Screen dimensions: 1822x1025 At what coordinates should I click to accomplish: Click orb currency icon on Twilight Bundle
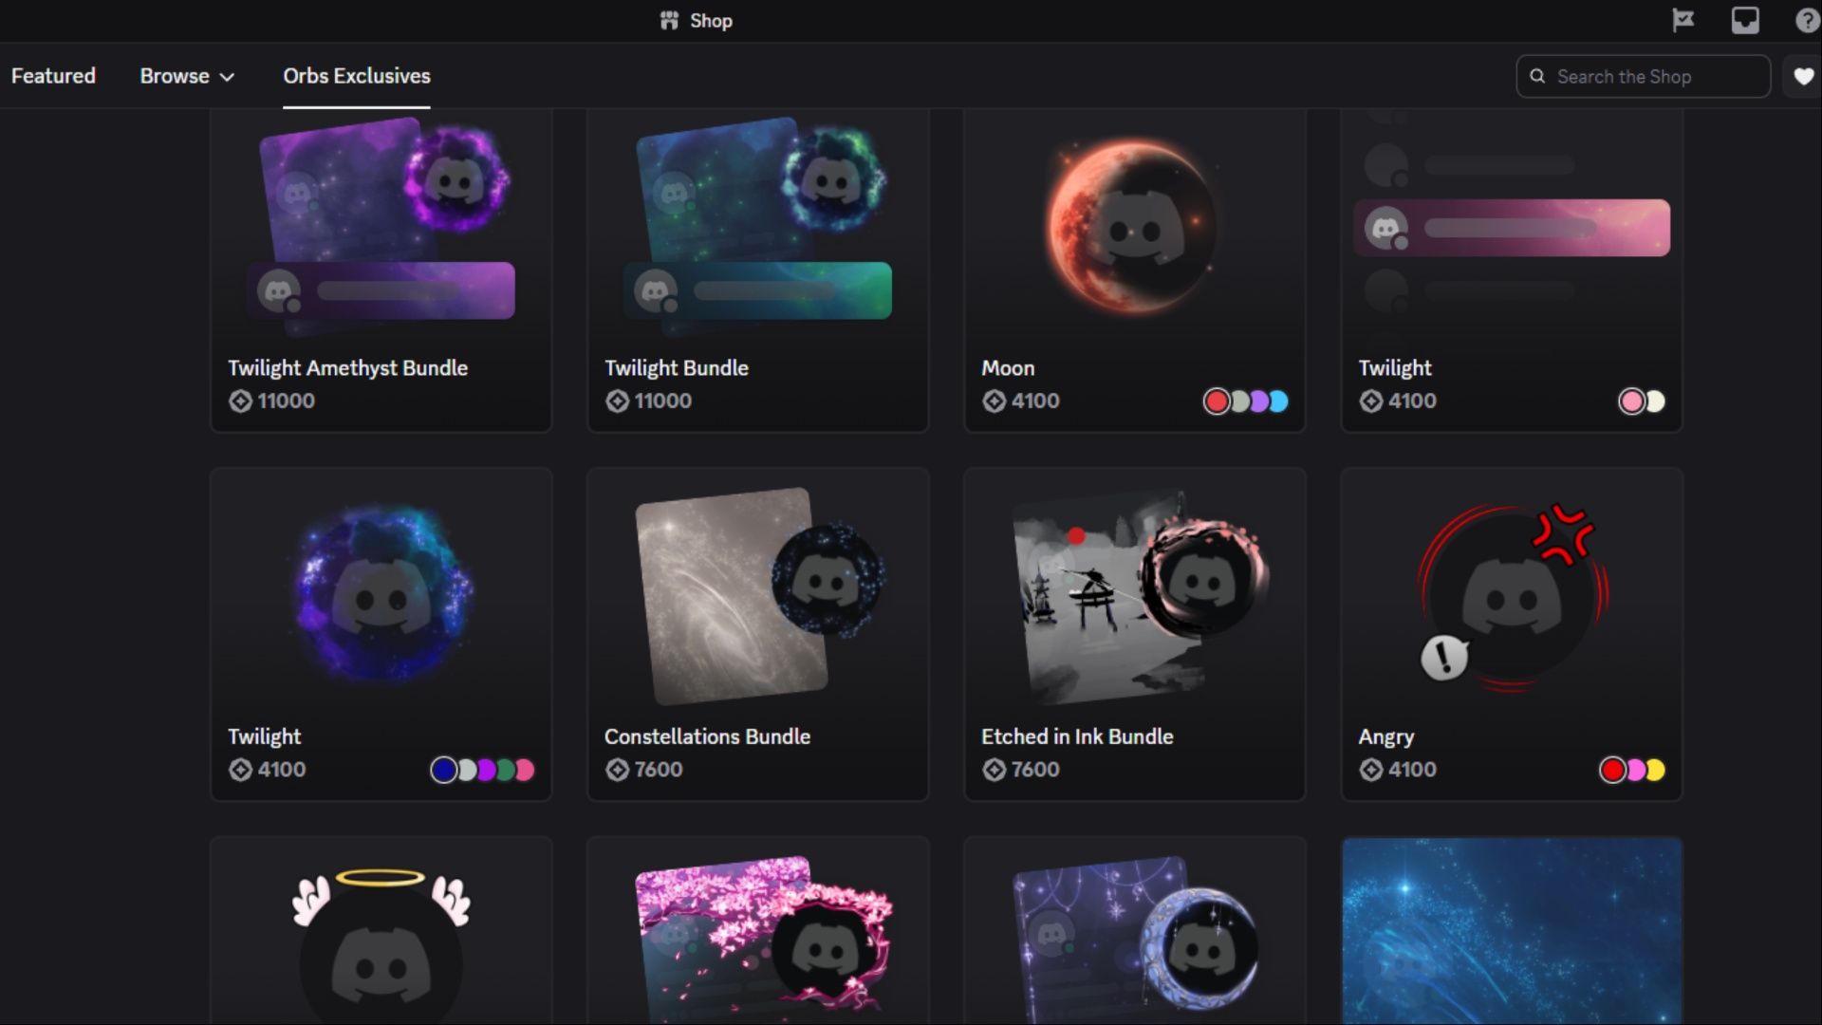(x=618, y=401)
